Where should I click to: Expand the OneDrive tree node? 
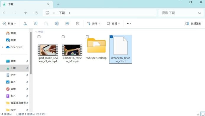[2, 47]
